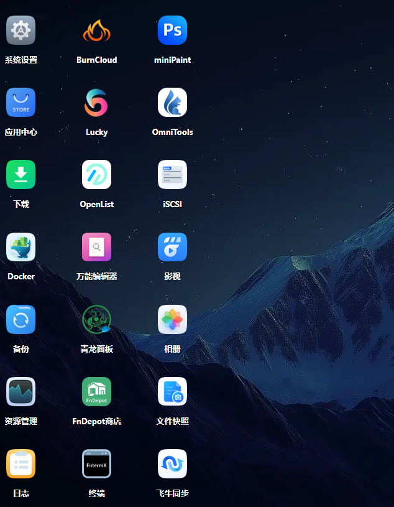Click the 系统设置 text label
The image size is (394, 507).
[x=21, y=60]
